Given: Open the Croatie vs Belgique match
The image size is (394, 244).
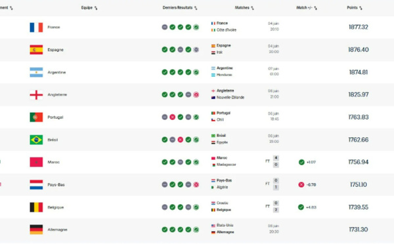Looking at the screenshot, I should point(245,207).
